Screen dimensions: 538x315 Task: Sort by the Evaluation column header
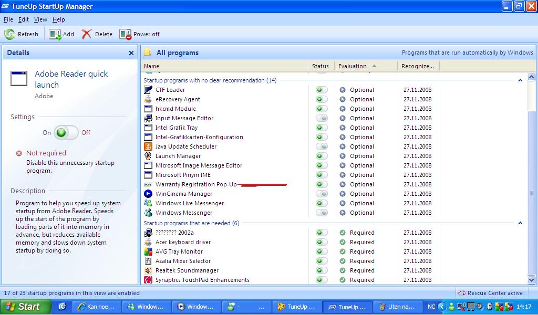tap(366, 66)
